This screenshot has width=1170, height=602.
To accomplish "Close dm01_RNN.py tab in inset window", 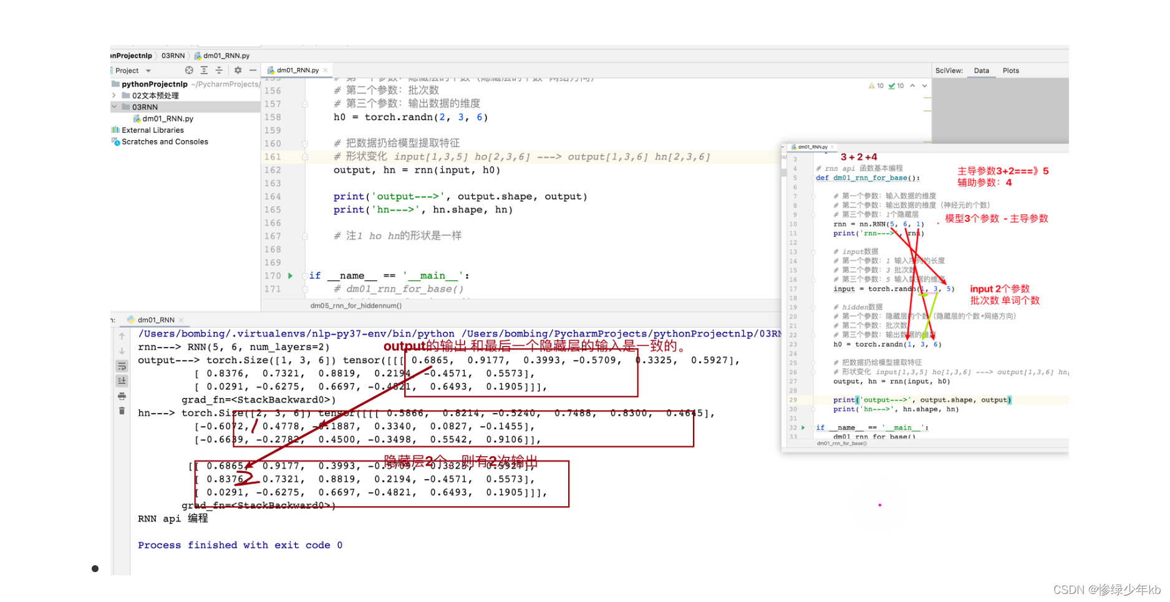I will coord(832,147).
